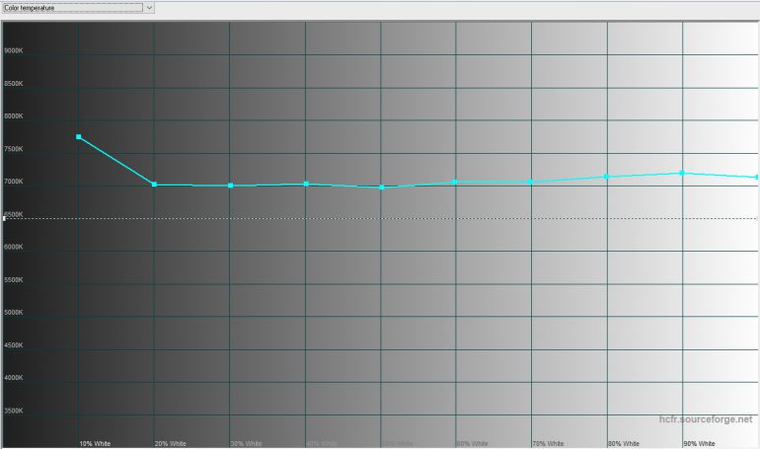Click the 90% White data point marker
This screenshot has height=449, width=760.
tap(682, 174)
